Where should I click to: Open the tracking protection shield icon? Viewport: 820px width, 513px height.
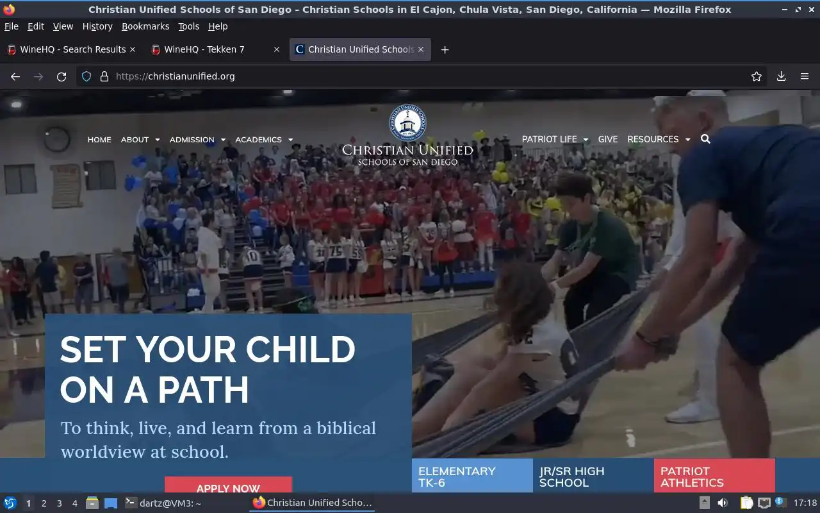86,76
